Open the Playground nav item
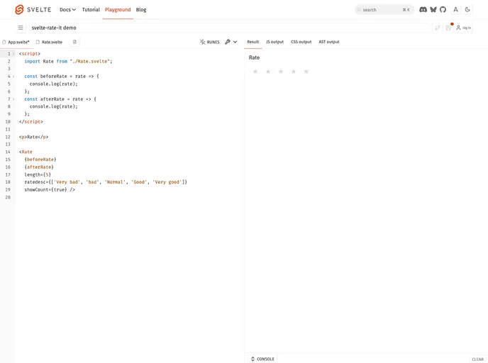The image size is (488, 363). tap(118, 10)
